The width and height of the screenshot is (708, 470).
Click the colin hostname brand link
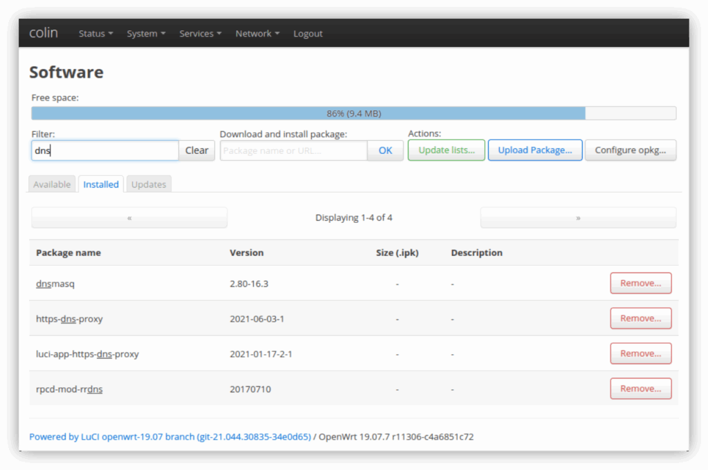(x=44, y=32)
